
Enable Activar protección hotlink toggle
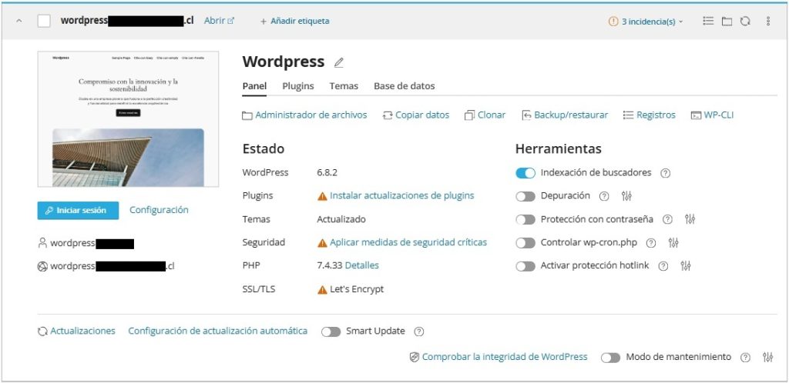pos(525,266)
